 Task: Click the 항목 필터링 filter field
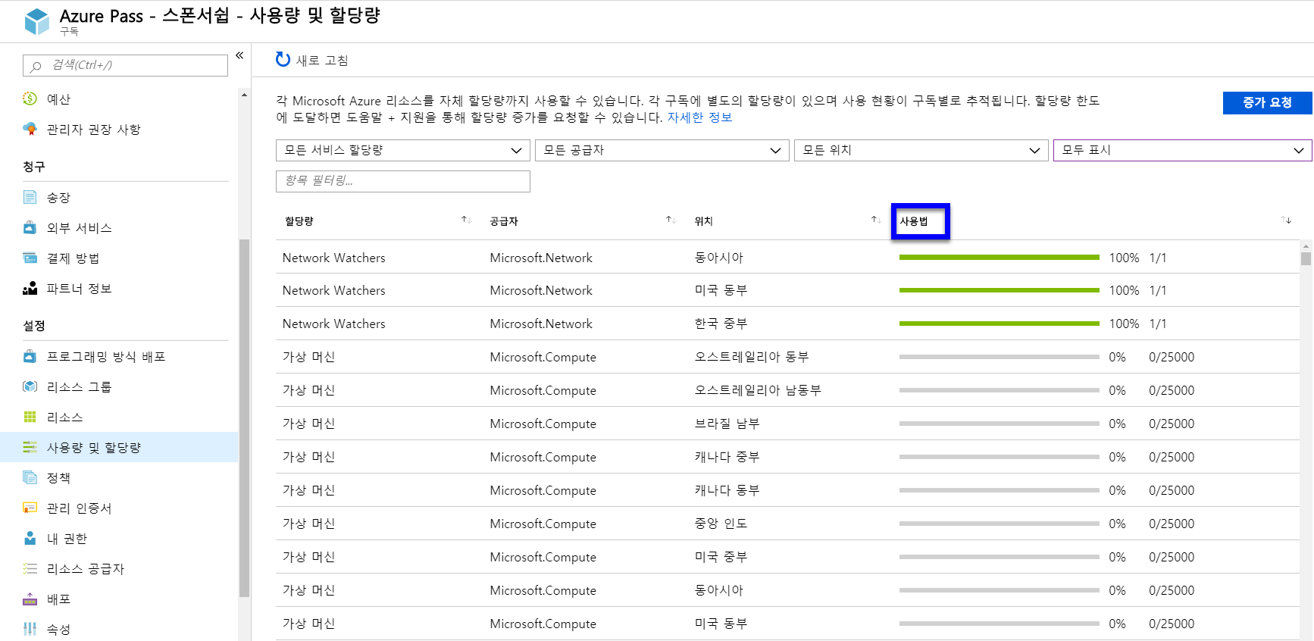(x=402, y=181)
